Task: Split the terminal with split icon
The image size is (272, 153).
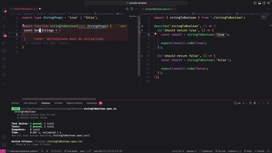Action: point(250,103)
